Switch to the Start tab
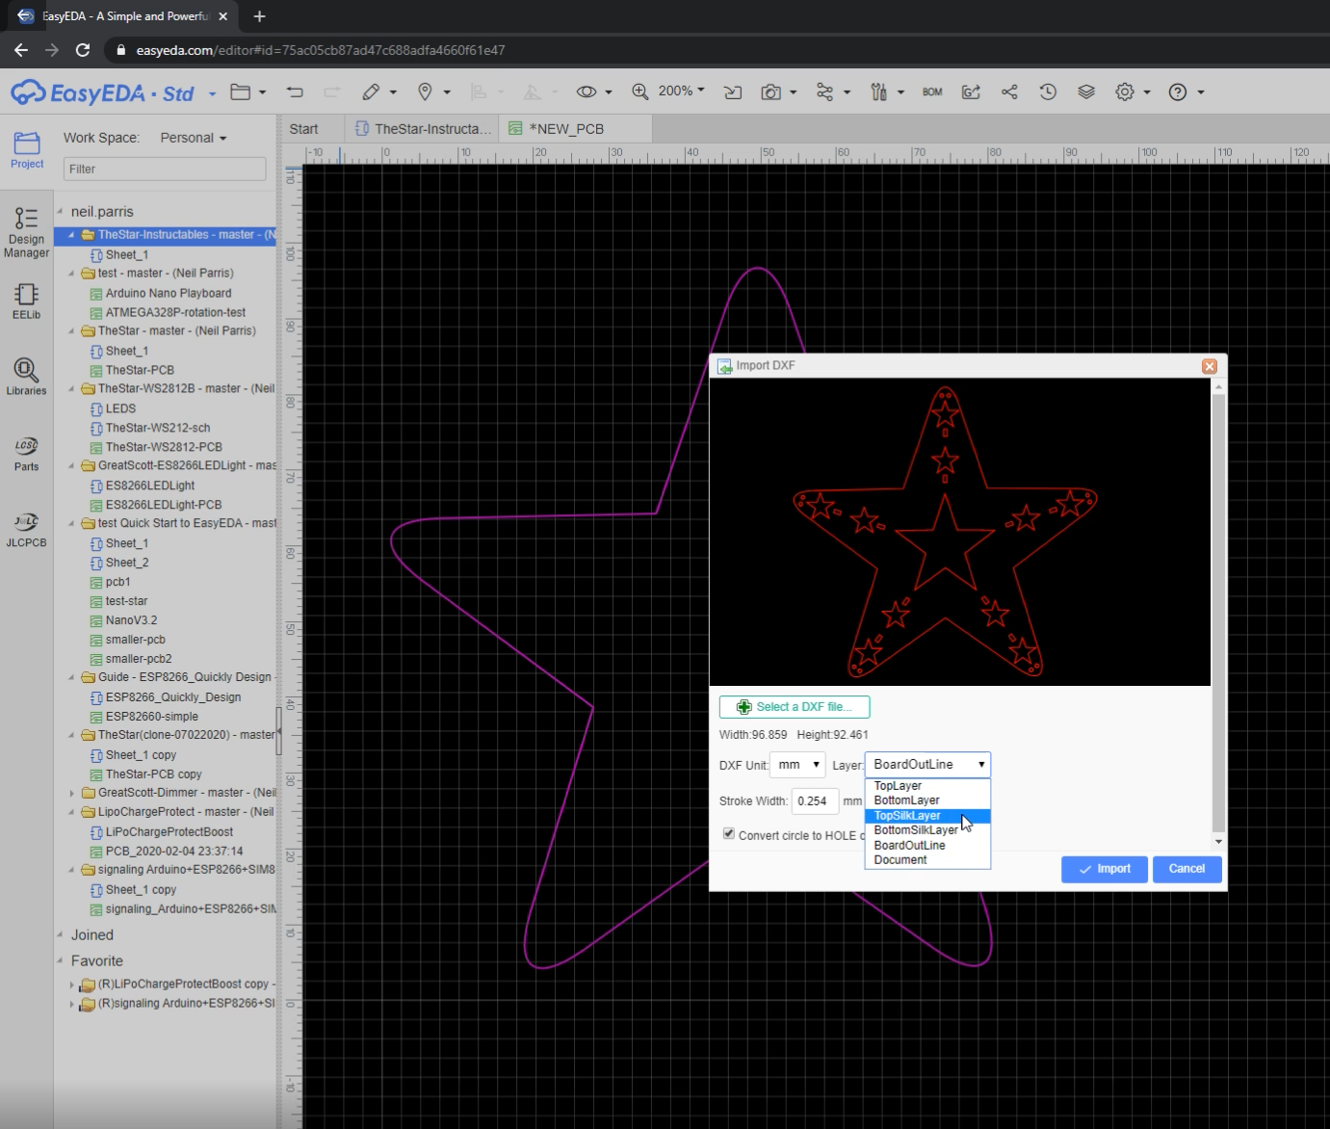Viewport: 1330px width, 1129px height. click(x=304, y=128)
